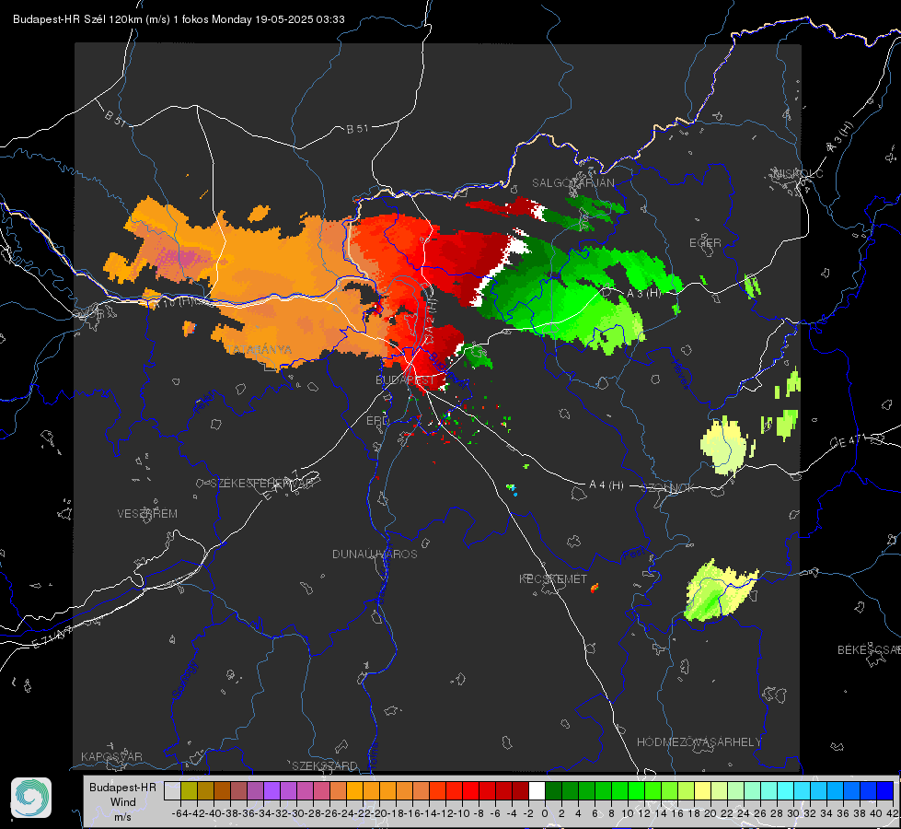Click the DUNAÚJVÁROS city label
This screenshot has height=829, width=901.
[x=375, y=554]
